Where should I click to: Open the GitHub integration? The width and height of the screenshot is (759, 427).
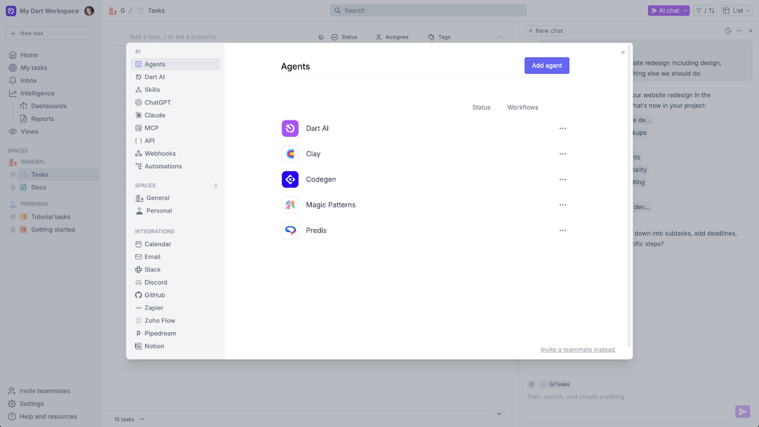tap(154, 295)
